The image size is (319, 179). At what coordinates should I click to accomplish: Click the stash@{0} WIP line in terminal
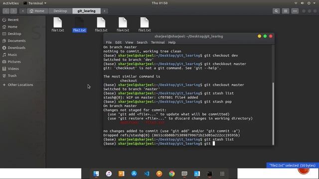pos(151,97)
